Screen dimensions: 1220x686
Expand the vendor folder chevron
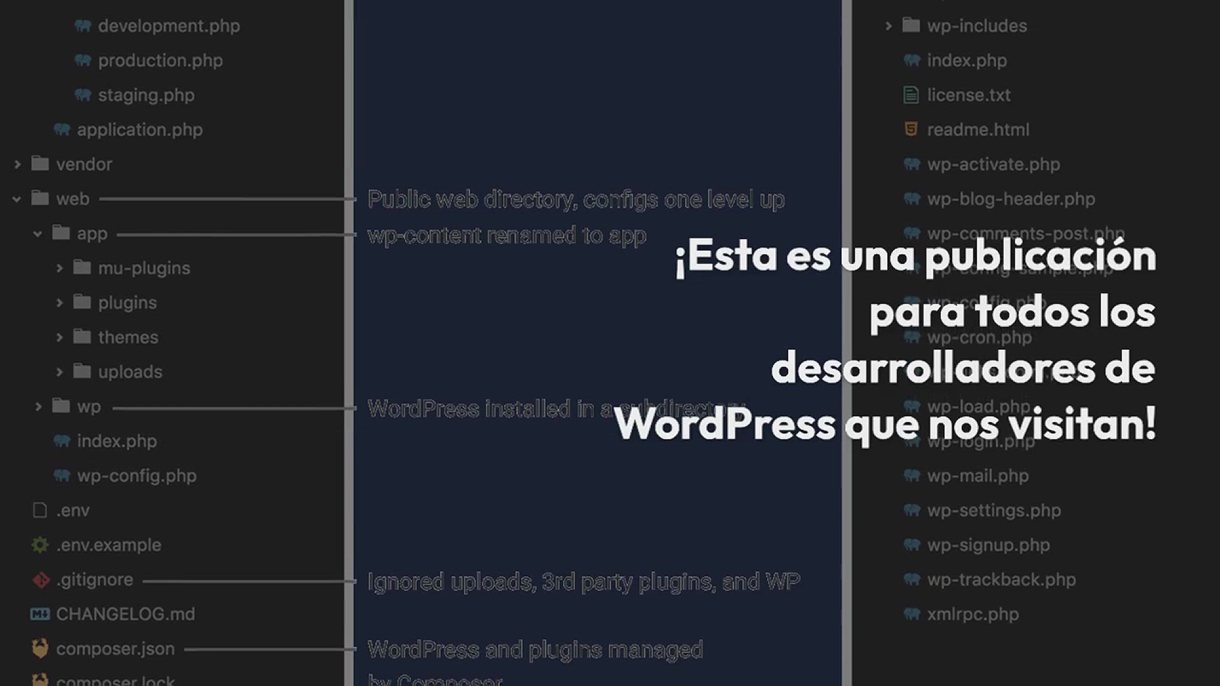click(17, 165)
